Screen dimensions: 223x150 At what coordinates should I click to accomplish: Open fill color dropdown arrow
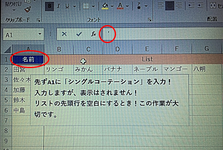tap(112, 6)
